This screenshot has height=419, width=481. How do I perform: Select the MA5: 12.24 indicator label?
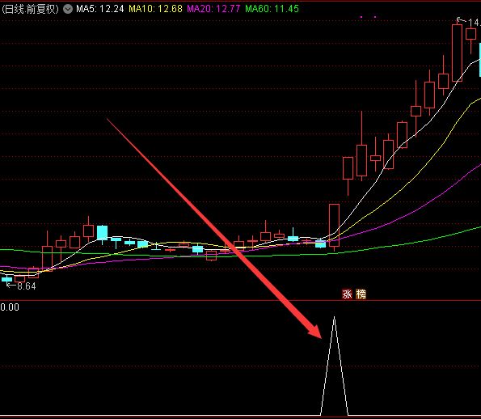point(100,9)
